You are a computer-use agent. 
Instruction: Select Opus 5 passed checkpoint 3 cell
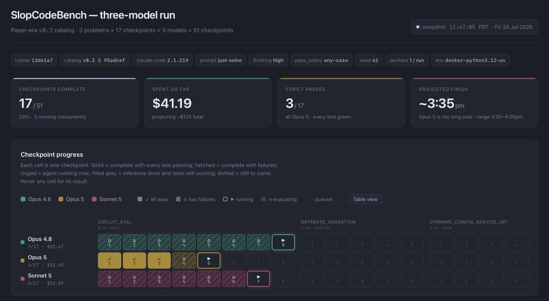(x=159, y=260)
